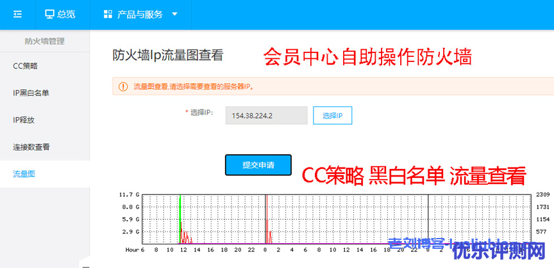Click the monitor icon beside 总览

[x=50, y=14]
